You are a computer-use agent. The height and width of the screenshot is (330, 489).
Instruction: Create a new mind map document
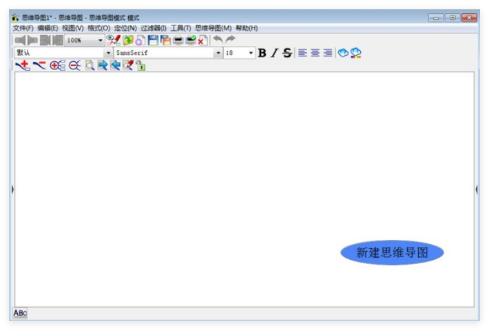coord(141,40)
